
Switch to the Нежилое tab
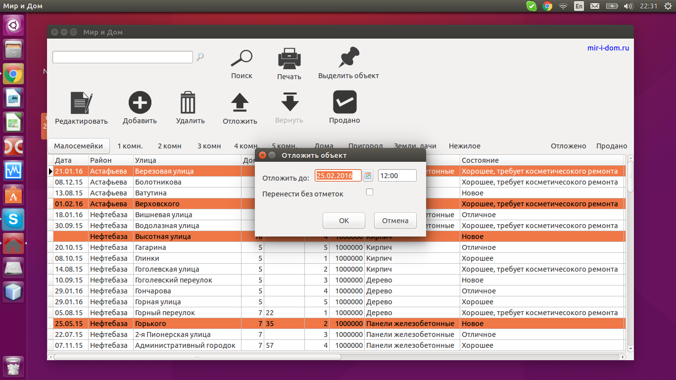465,146
